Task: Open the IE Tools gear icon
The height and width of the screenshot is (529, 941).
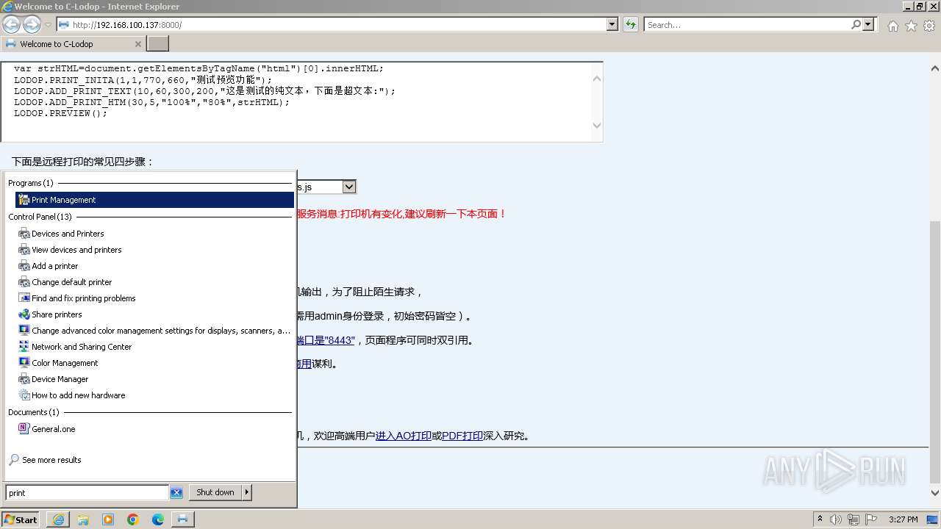Action: tap(929, 26)
